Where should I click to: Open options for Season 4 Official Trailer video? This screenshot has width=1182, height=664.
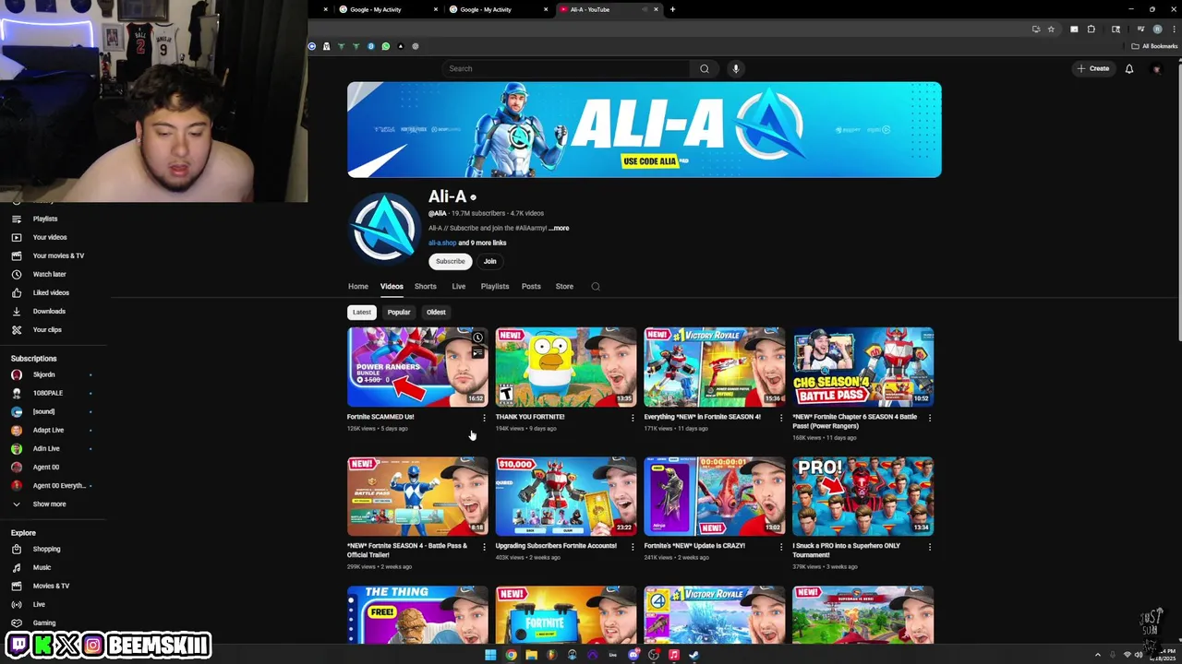click(x=484, y=547)
